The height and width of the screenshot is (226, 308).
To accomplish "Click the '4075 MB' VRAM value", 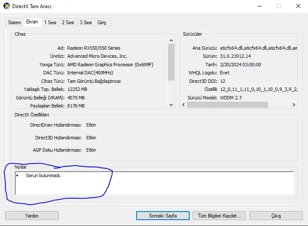I will coord(76,98).
